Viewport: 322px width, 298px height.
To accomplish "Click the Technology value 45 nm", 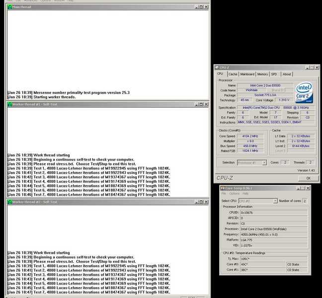I will point(245,100).
